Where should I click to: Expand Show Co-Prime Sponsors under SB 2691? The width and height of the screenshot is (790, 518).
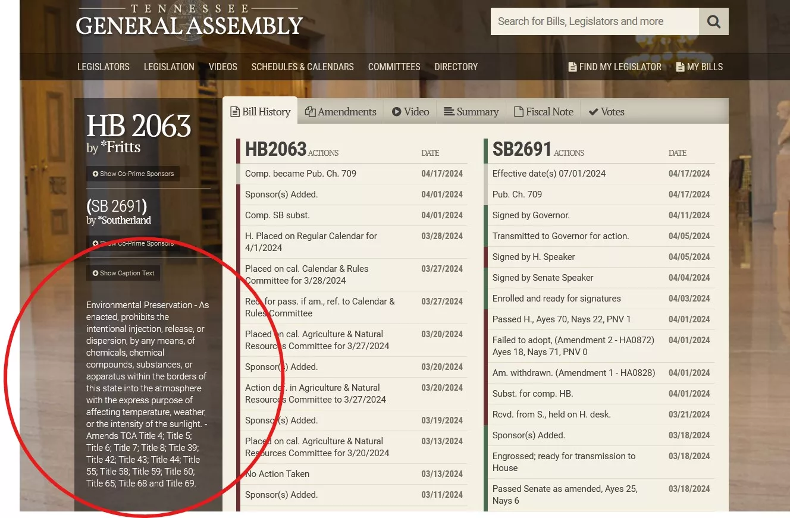(x=133, y=243)
